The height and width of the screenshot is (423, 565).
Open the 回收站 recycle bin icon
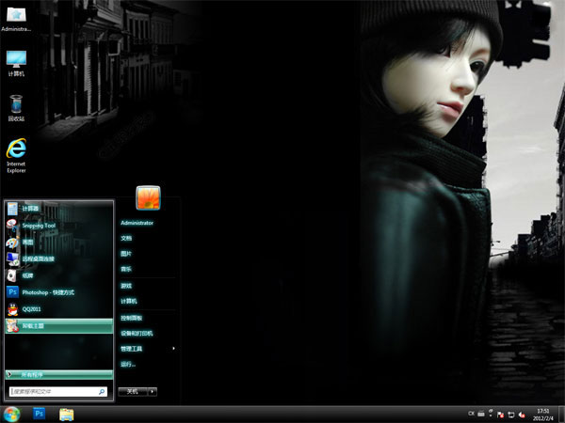point(16,108)
